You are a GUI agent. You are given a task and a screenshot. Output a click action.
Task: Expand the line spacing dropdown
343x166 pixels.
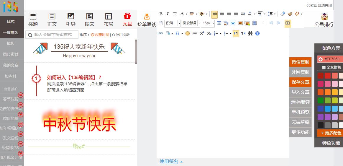tap(275, 14)
